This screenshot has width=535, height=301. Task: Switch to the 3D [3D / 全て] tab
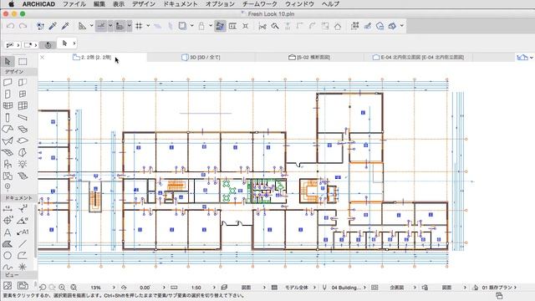(201, 58)
